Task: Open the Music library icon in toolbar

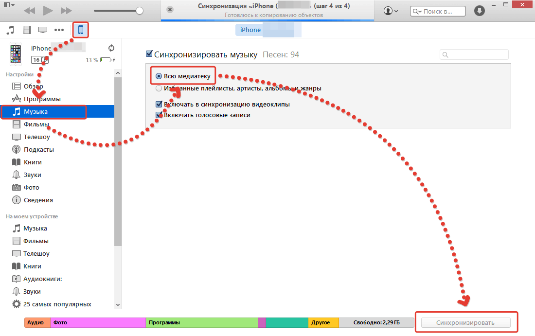Action: (11, 30)
